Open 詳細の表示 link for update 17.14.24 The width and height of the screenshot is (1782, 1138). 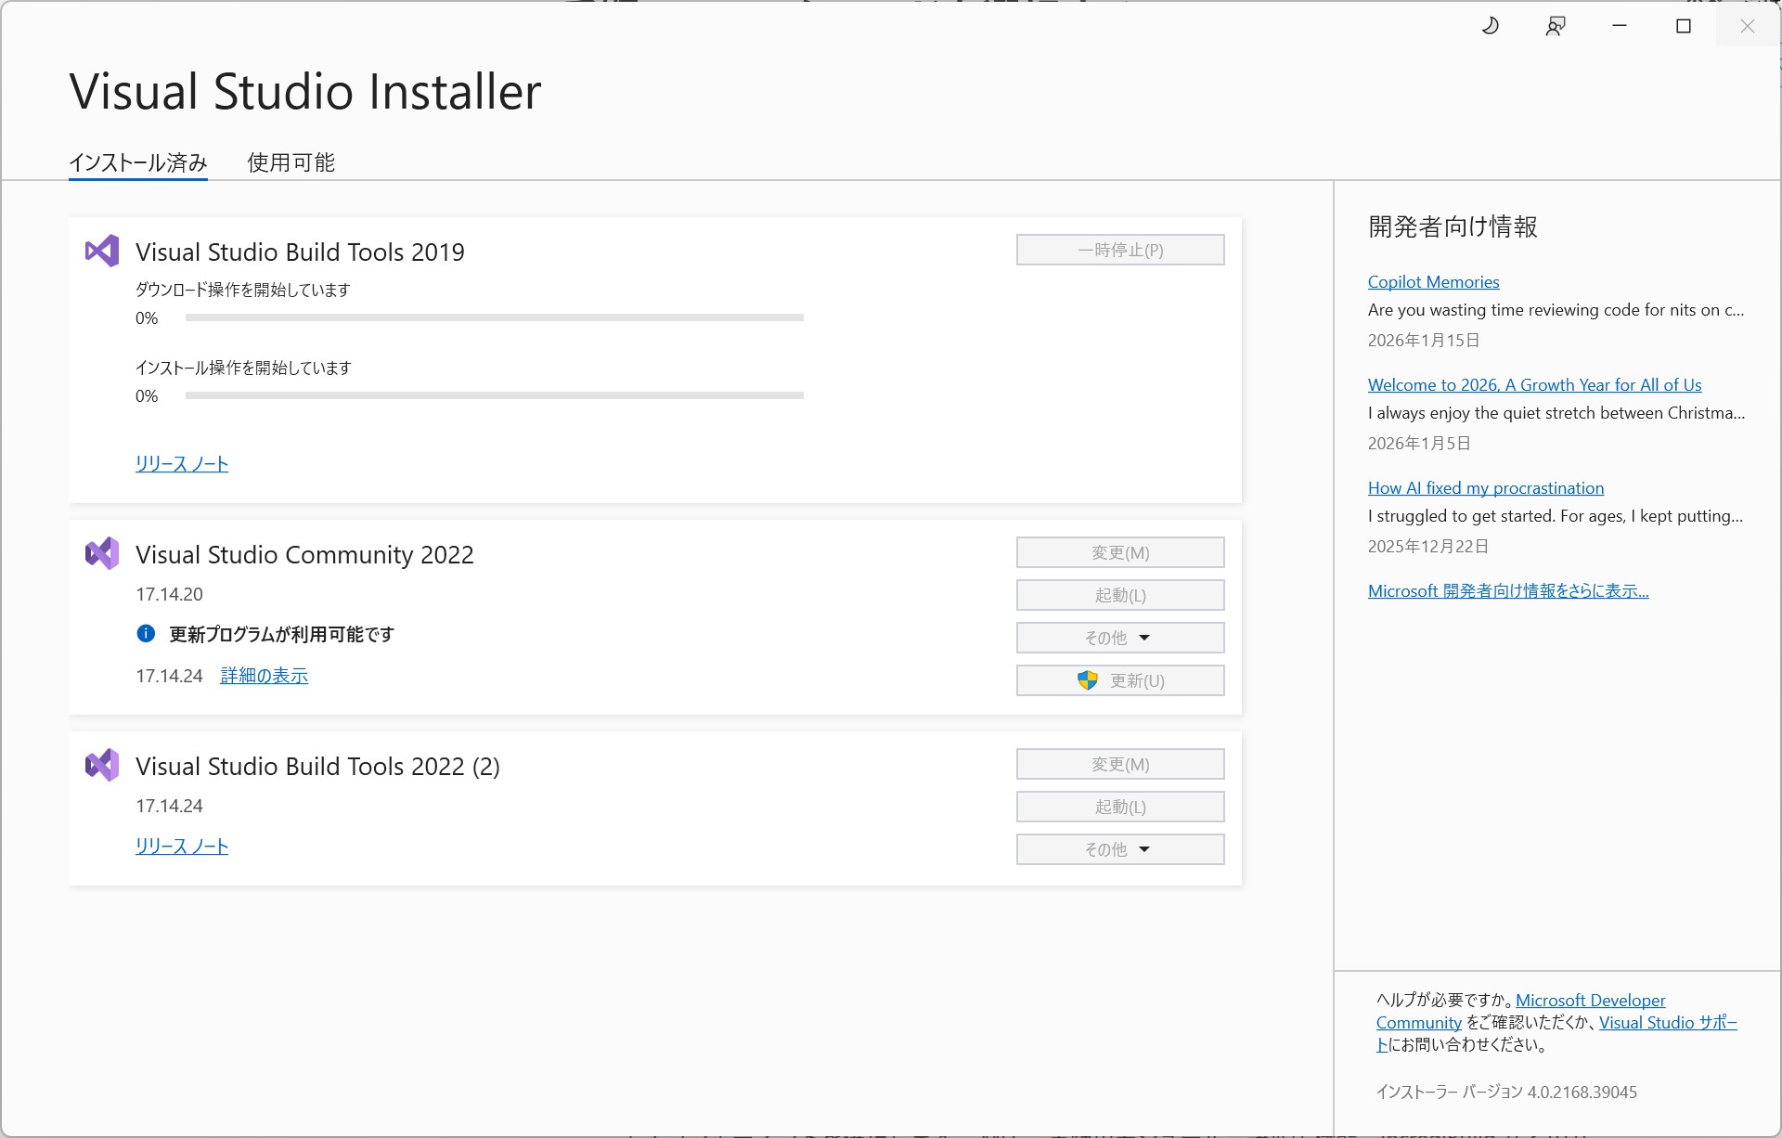coord(265,676)
